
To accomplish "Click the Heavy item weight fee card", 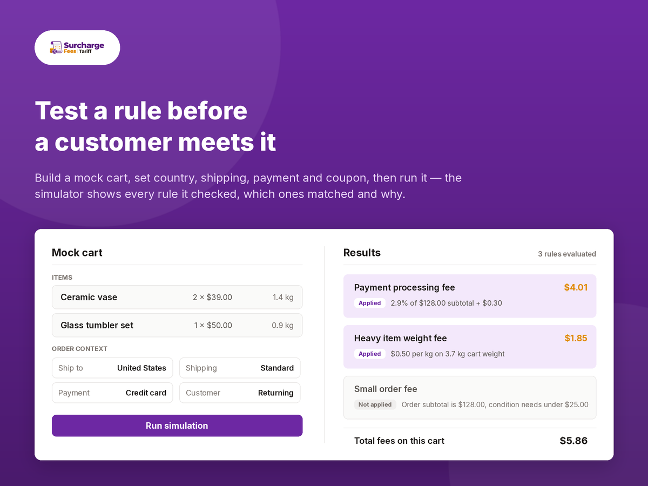I will coord(470,347).
